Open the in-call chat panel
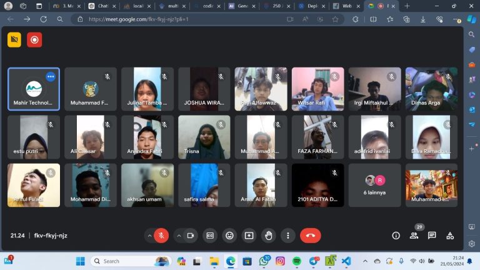The width and height of the screenshot is (480, 270). click(x=432, y=236)
